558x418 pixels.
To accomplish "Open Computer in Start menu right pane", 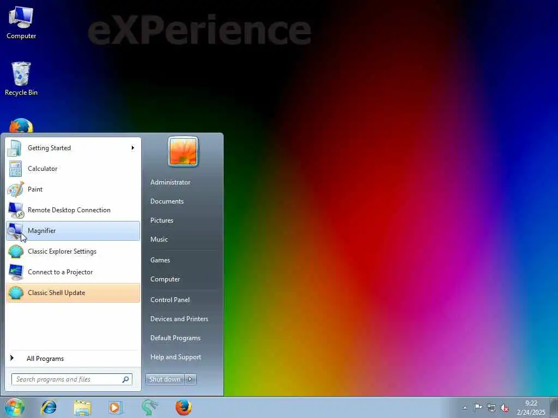I will pyautogui.click(x=165, y=279).
